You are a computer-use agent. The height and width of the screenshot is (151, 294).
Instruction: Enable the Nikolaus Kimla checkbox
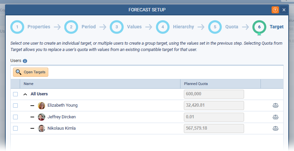[x=15, y=128]
